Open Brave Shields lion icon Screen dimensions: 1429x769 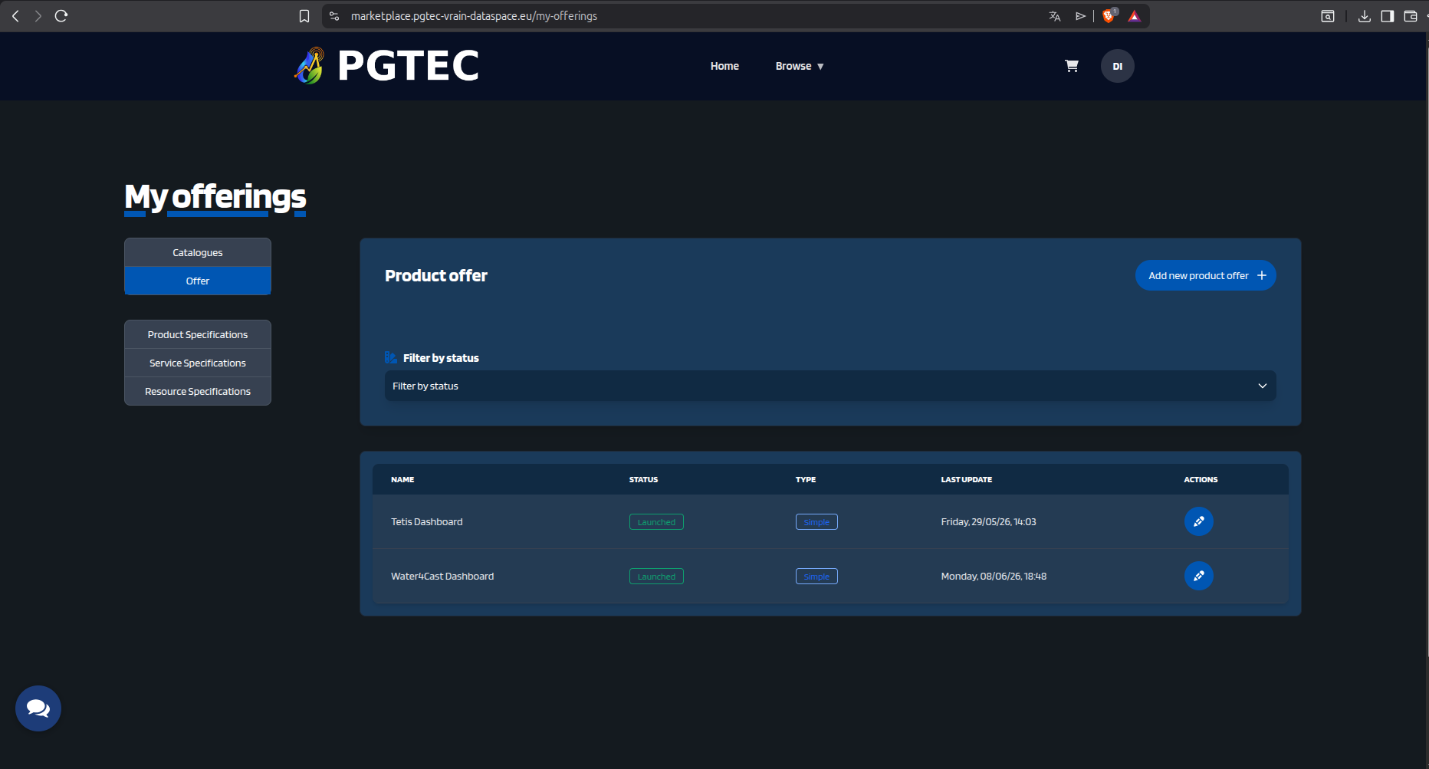click(x=1109, y=15)
